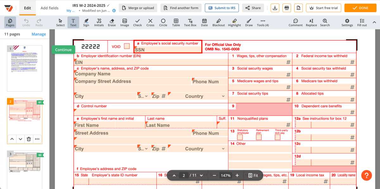
Task: Tick the Statutory employee checkbox
Action: (x=240, y=137)
